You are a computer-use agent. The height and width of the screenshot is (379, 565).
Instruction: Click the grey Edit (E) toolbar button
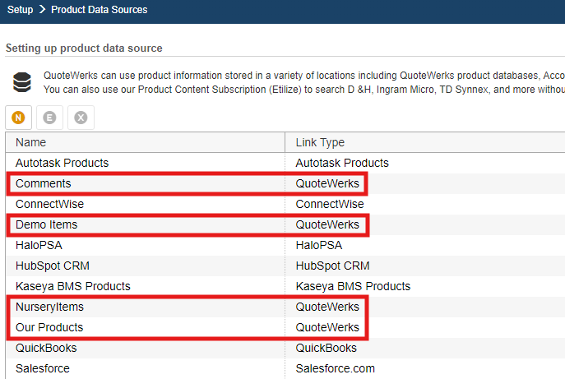pyautogui.click(x=49, y=118)
